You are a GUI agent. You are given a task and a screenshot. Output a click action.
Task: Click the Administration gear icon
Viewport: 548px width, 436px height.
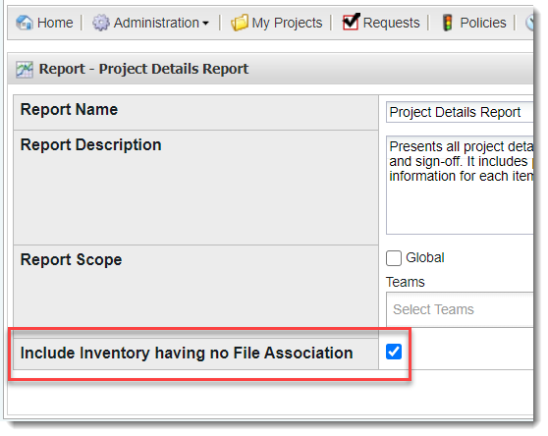pyautogui.click(x=101, y=23)
